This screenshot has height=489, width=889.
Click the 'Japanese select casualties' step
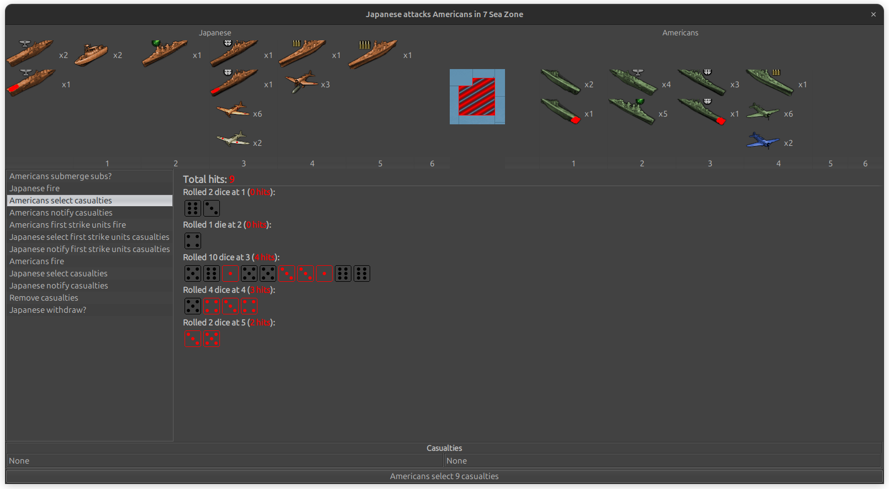coord(90,274)
